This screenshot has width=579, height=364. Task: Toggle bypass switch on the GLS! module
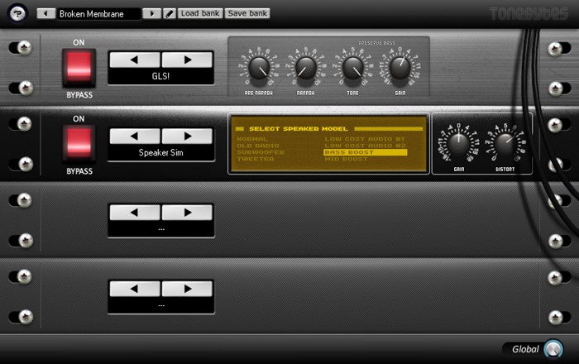coord(79,69)
